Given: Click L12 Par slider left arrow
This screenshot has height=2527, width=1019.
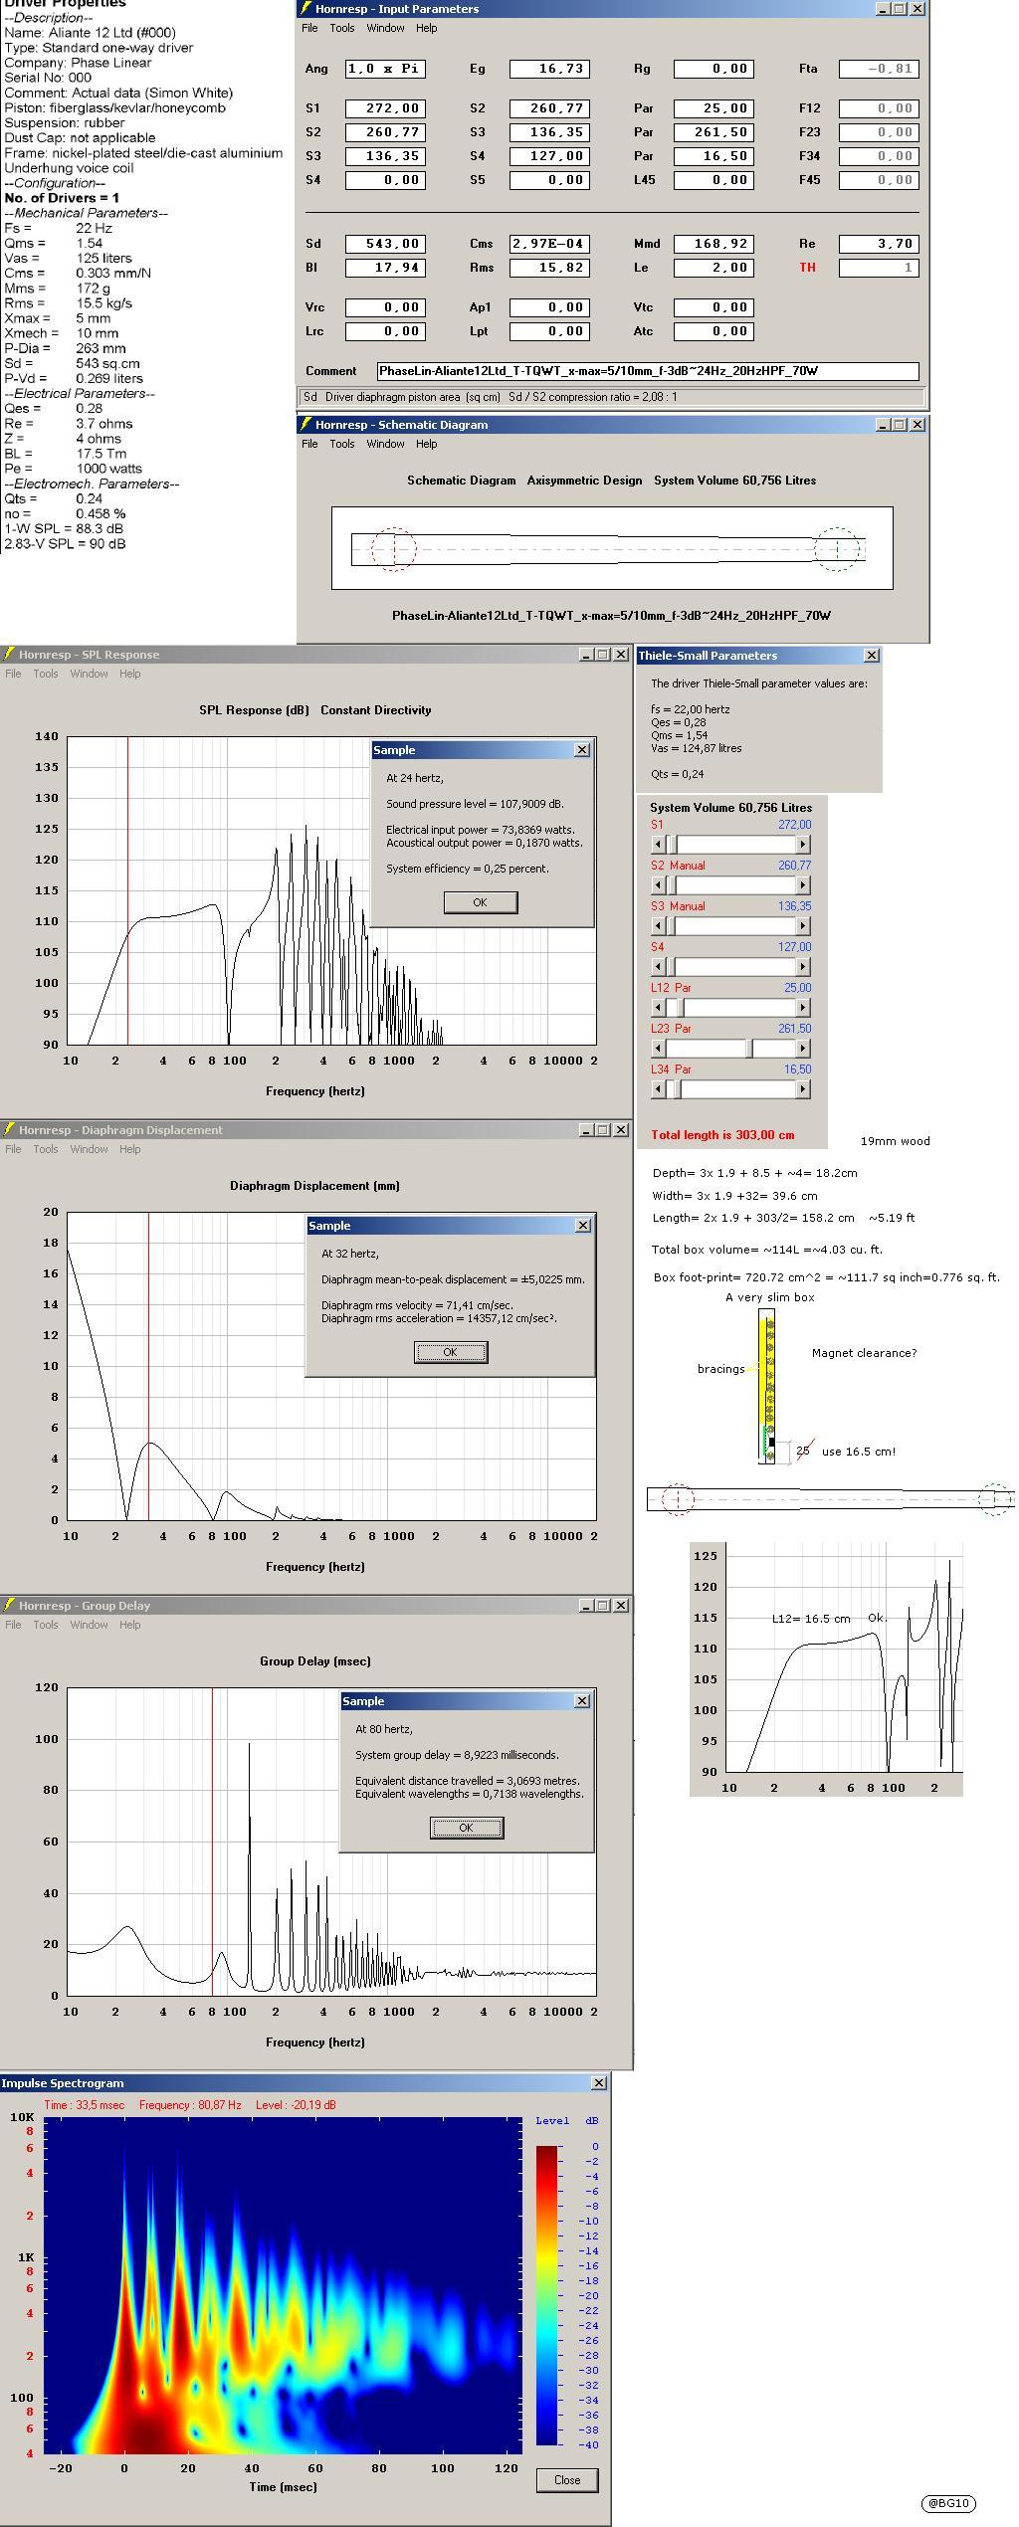Looking at the screenshot, I should point(658,1007).
